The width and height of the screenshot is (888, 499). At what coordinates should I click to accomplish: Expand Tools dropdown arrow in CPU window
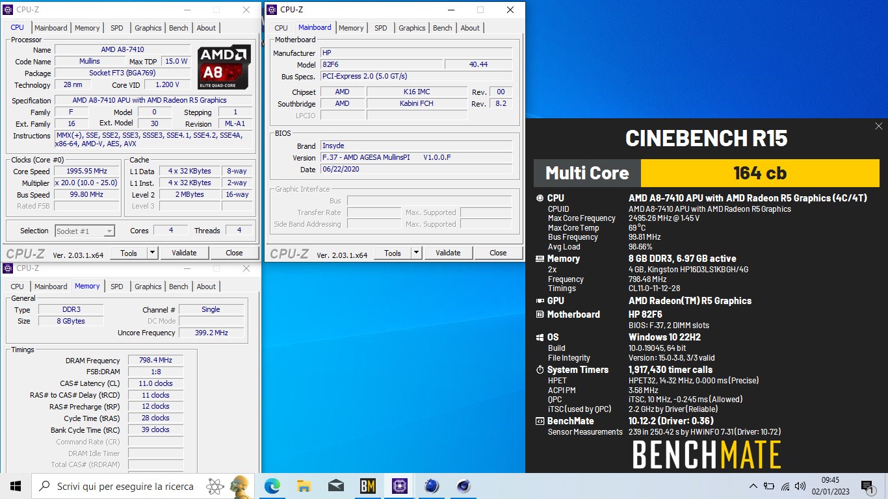[x=153, y=253]
